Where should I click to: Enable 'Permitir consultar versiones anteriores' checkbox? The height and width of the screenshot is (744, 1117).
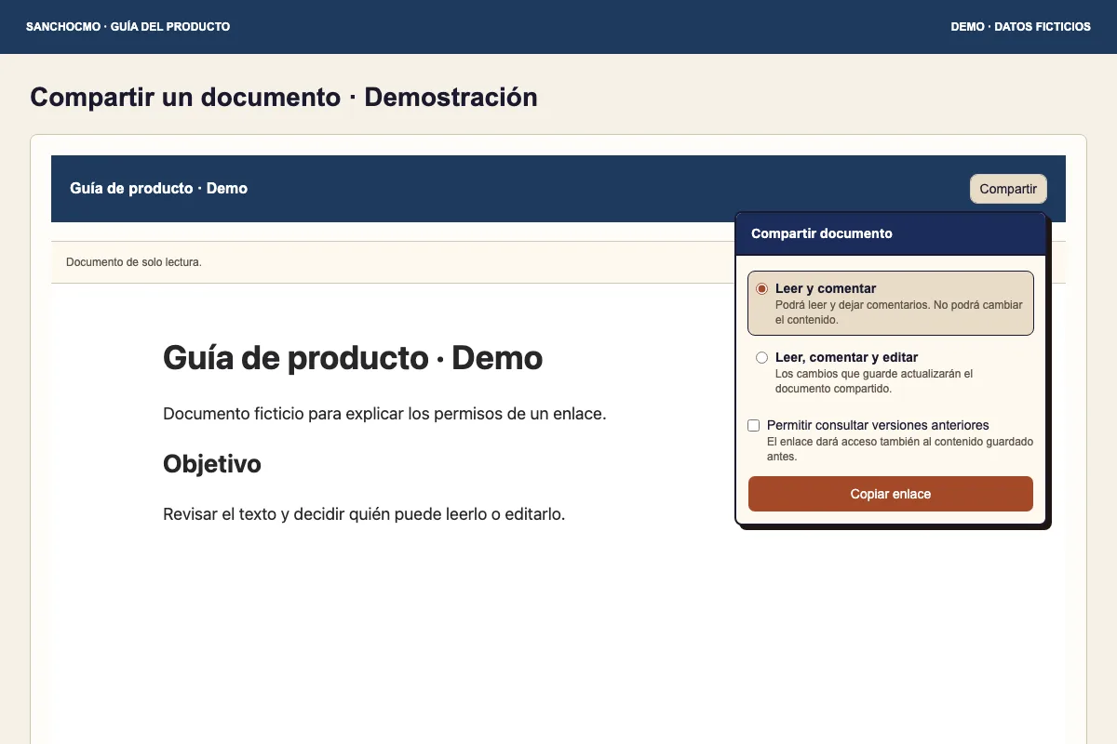pyautogui.click(x=754, y=425)
